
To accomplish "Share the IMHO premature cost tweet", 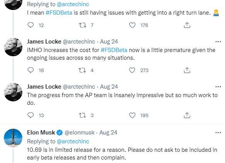I will tap(187, 70).
